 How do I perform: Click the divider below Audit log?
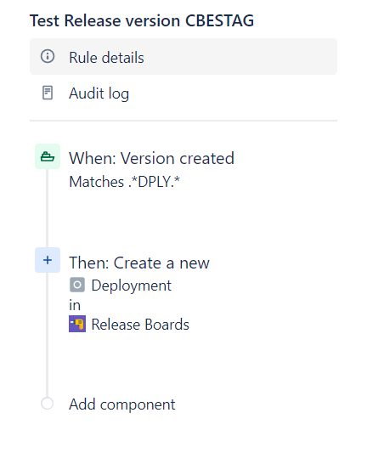point(184,121)
